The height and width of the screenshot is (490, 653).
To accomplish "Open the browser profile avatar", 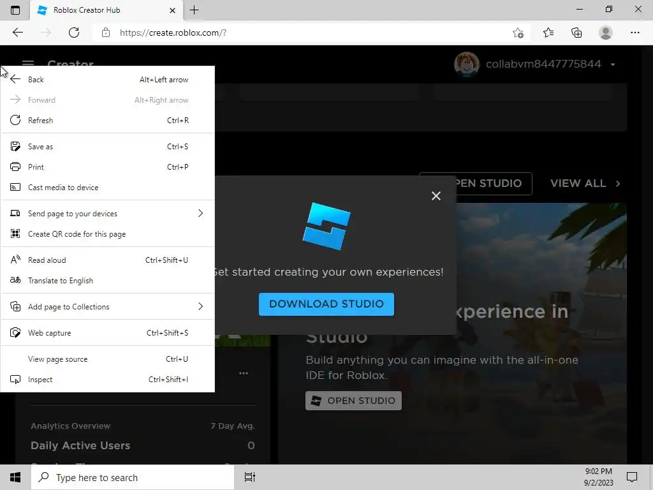I will coord(606,33).
